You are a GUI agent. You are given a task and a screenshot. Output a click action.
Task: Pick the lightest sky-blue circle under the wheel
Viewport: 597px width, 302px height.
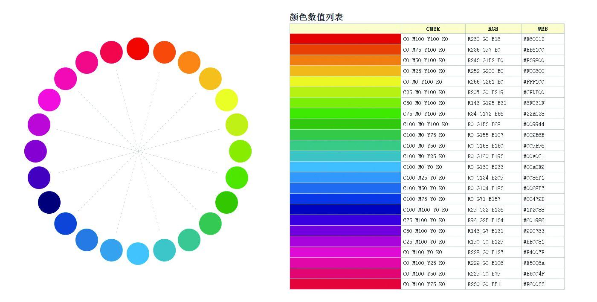pos(138,253)
